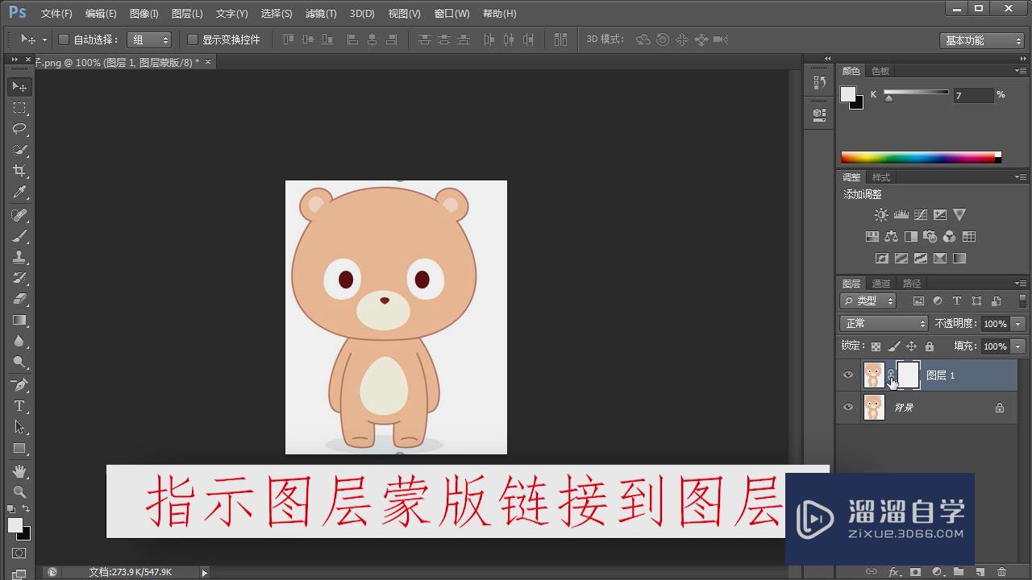Click layer mask link icon on 图层 1
The height and width of the screenshot is (580, 1032).
(890, 375)
